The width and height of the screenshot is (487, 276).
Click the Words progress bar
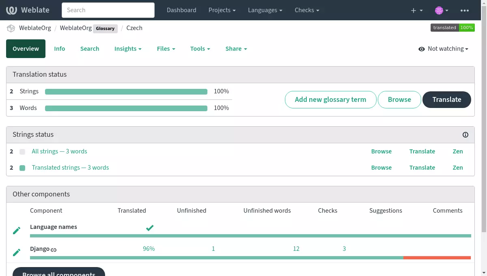click(x=126, y=108)
